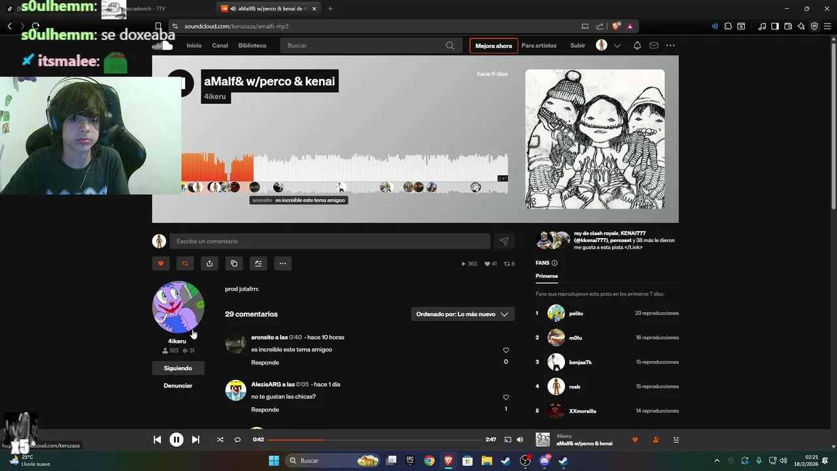Click the FANS info icon
The image size is (837, 471).
pos(555,263)
